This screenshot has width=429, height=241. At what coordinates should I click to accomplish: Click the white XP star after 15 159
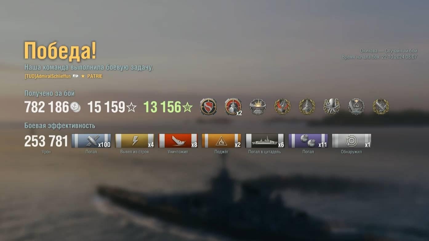point(131,107)
